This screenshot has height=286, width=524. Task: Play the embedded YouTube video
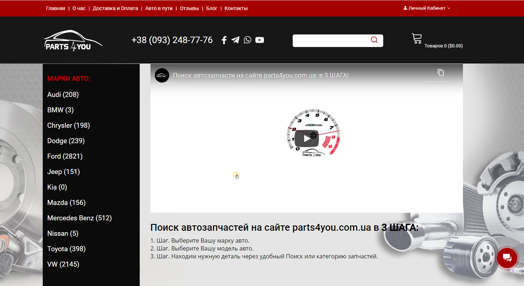point(306,139)
